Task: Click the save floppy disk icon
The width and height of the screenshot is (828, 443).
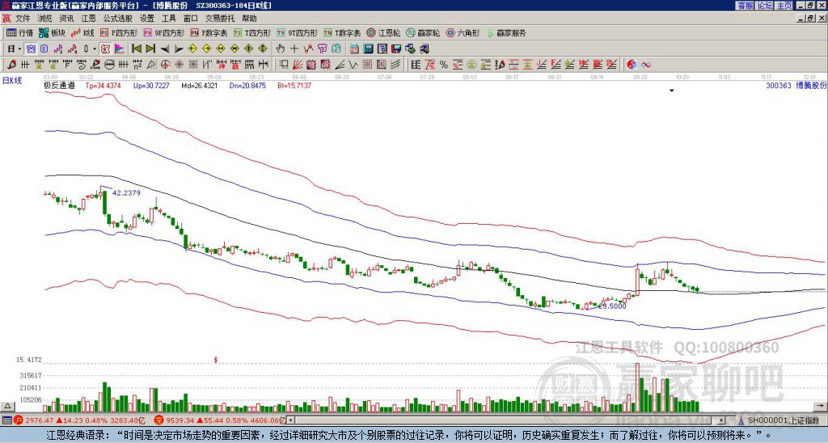Action: pos(396,49)
